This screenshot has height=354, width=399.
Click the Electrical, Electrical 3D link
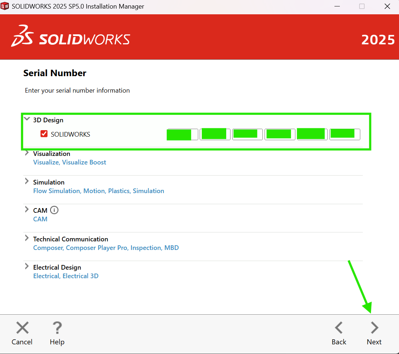(66, 276)
